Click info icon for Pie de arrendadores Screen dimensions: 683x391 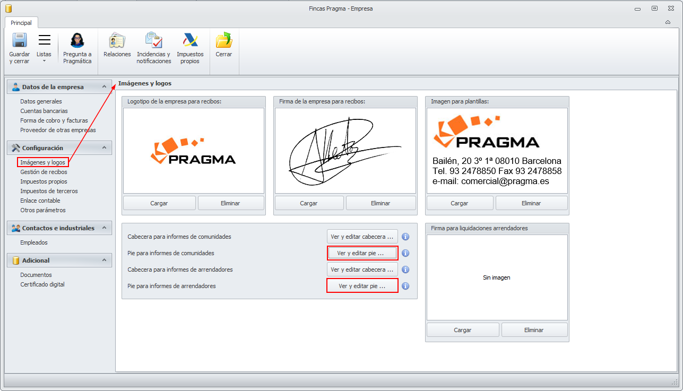click(x=405, y=286)
